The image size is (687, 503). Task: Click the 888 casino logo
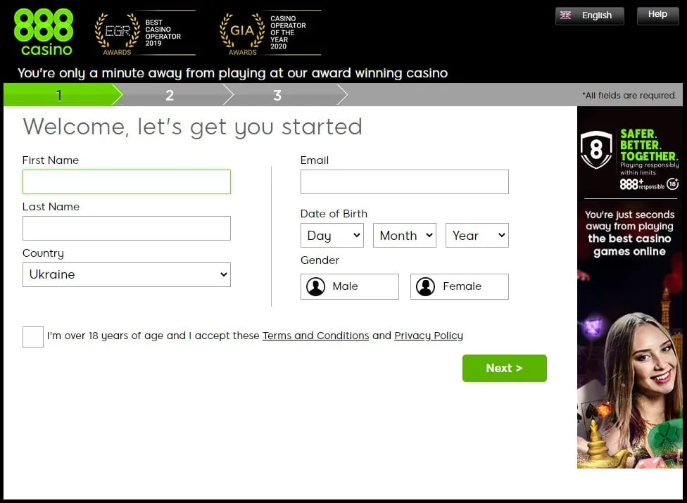pos(43,32)
